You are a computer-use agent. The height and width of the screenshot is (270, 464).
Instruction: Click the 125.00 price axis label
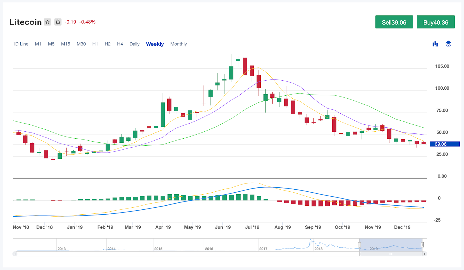[x=442, y=66]
